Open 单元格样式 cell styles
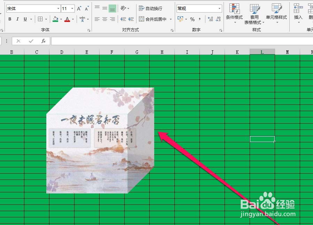313x225 pixels. [x=276, y=14]
